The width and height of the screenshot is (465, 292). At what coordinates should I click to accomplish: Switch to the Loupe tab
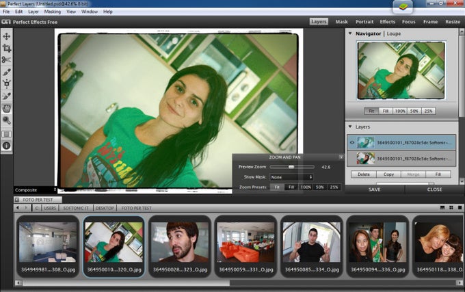[x=394, y=34]
